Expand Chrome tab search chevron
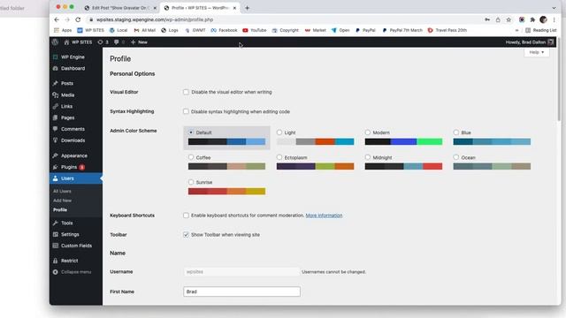The width and height of the screenshot is (566, 318). [554, 8]
